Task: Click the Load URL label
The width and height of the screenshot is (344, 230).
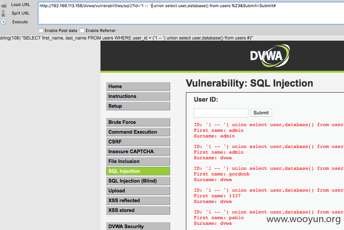Action: tap(21, 5)
